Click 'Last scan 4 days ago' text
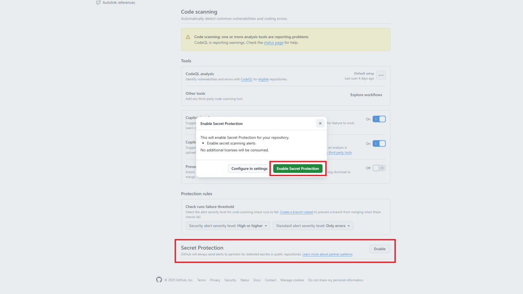Screen dimensions: 523x294 pyautogui.click(x=359, y=78)
